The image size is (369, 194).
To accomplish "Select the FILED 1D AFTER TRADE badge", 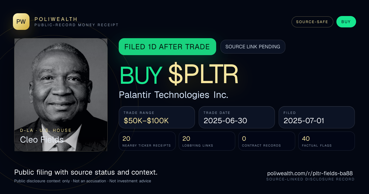I will coord(167,47).
